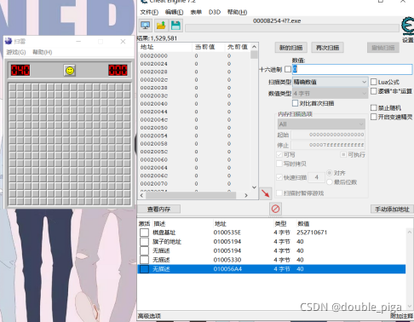Click 高级选项 at the bottom left
The width and height of the screenshot is (414, 322).
149,316
